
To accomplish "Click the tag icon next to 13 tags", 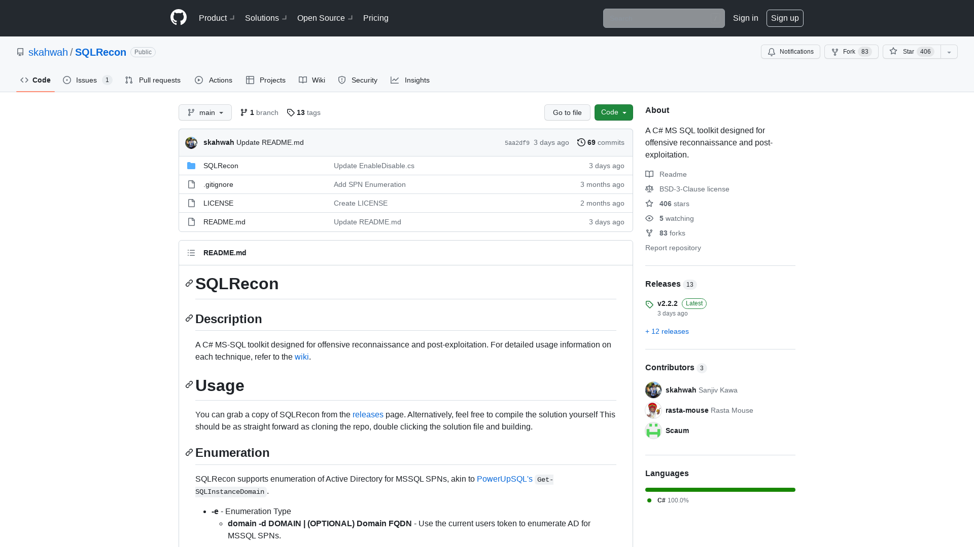I will tap(291, 112).
